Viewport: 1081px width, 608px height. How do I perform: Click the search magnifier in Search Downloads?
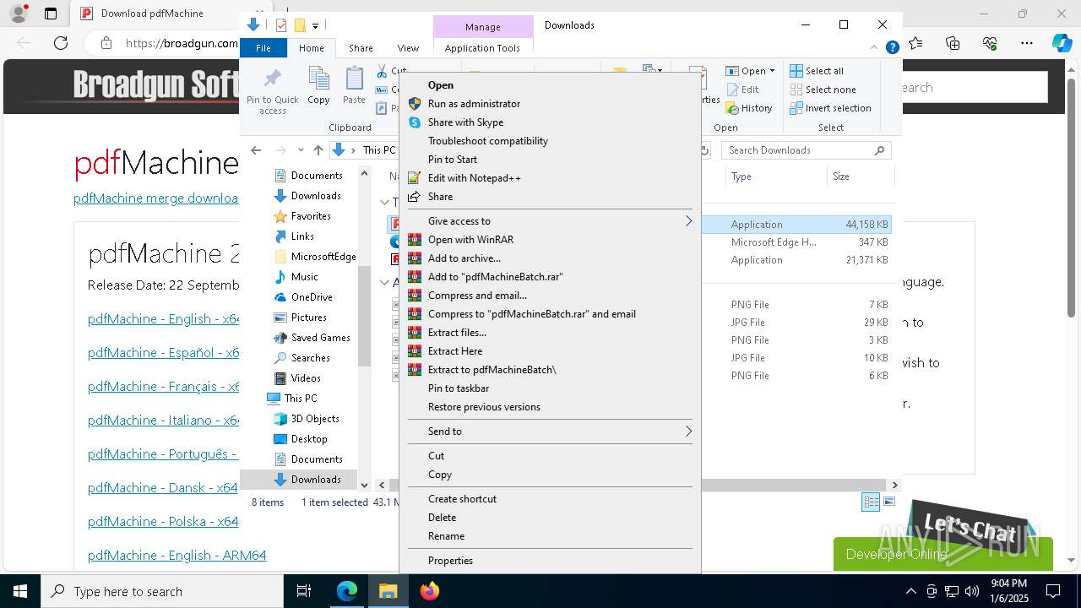pos(879,150)
